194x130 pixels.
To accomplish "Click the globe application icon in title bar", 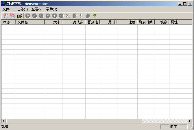I will point(3,4).
